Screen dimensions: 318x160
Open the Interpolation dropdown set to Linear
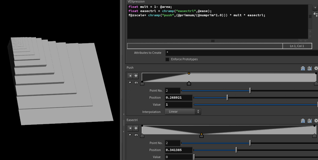click(x=183, y=112)
